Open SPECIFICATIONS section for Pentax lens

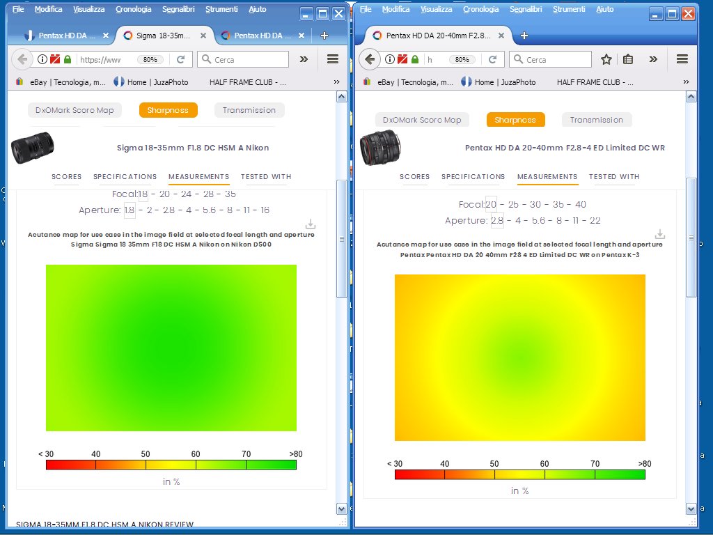pyautogui.click(x=473, y=176)
